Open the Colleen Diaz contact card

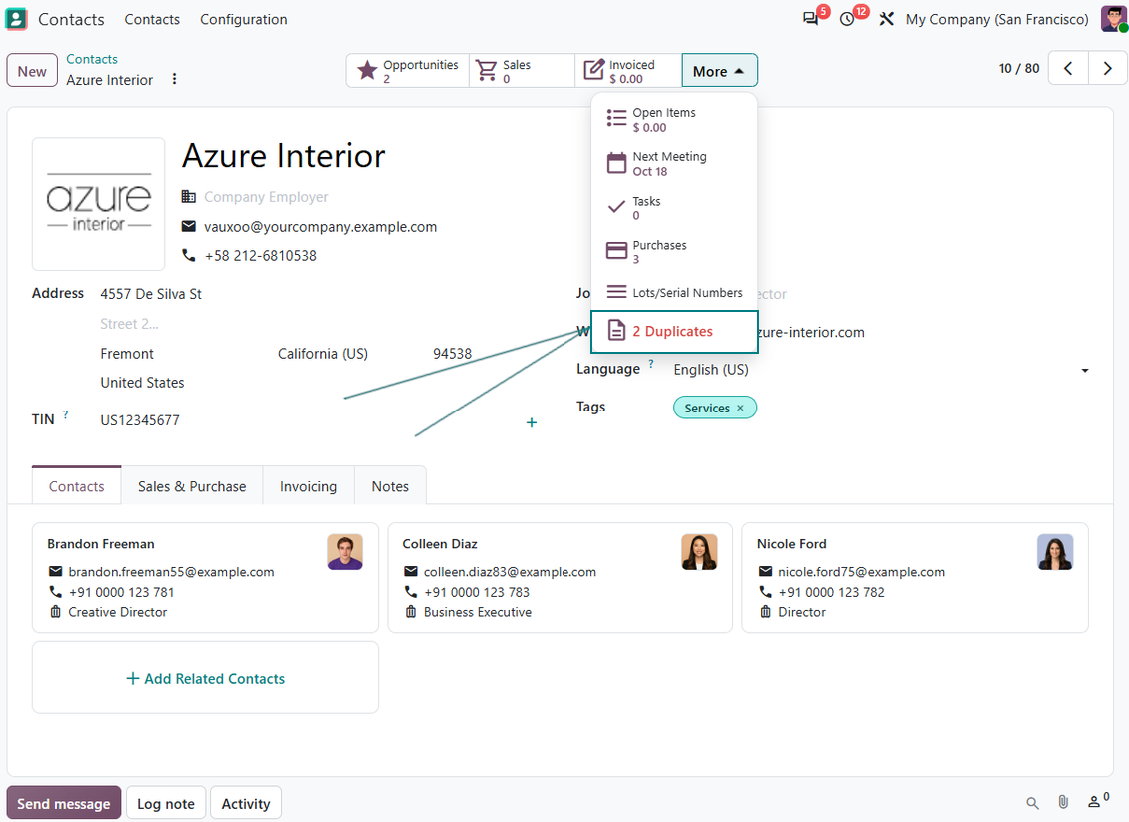561,578
